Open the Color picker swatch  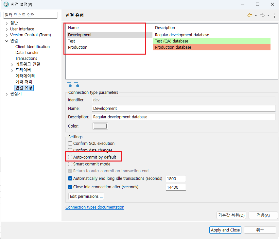click(100, 126)
